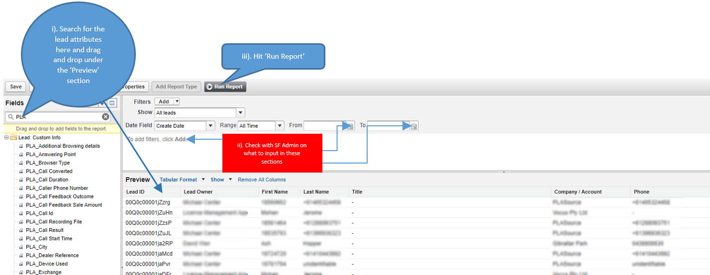Select PLA_Answering Point field
Screen dimensions: 710x275
coord(51,155)
